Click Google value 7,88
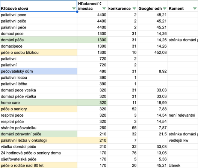 point(163,109)
